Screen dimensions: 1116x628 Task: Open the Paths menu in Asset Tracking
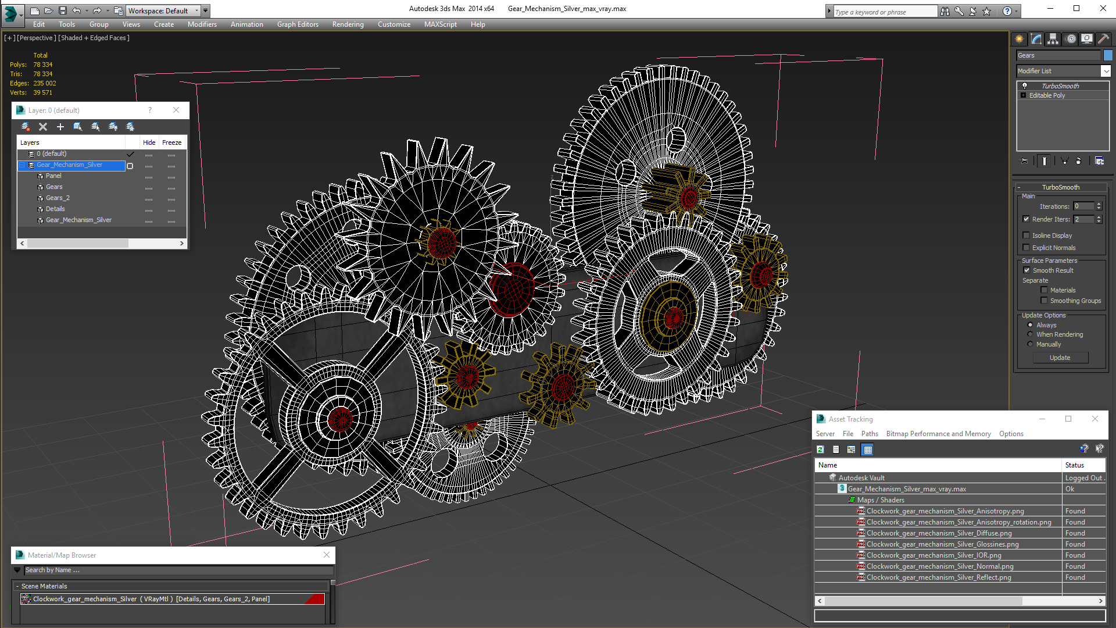pos(870,434)
